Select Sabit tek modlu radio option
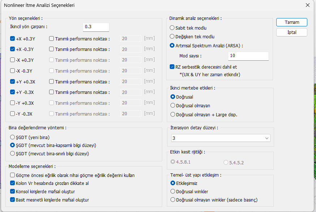The width and height of the screenshot is (316, 212). (172, 28)
